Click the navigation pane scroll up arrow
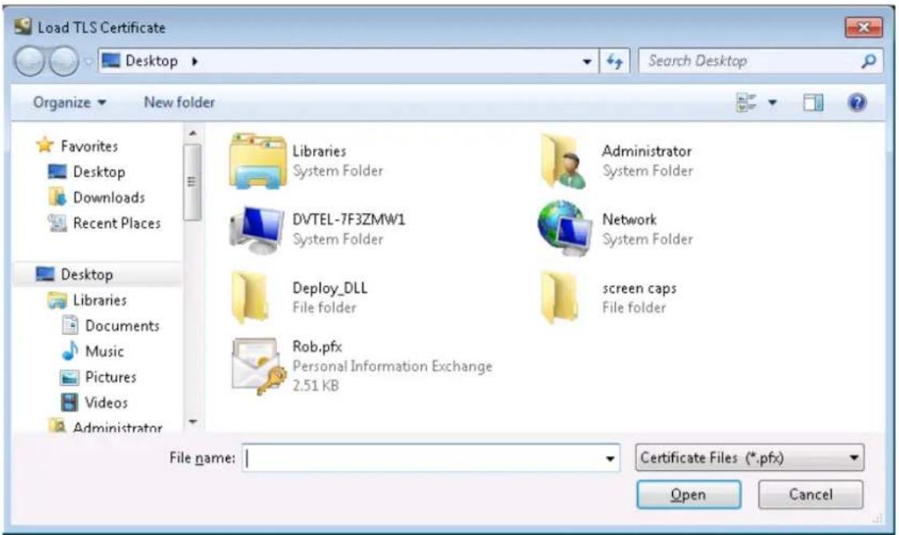The width and height of the screenshot is (899, 535). (192, 133)
